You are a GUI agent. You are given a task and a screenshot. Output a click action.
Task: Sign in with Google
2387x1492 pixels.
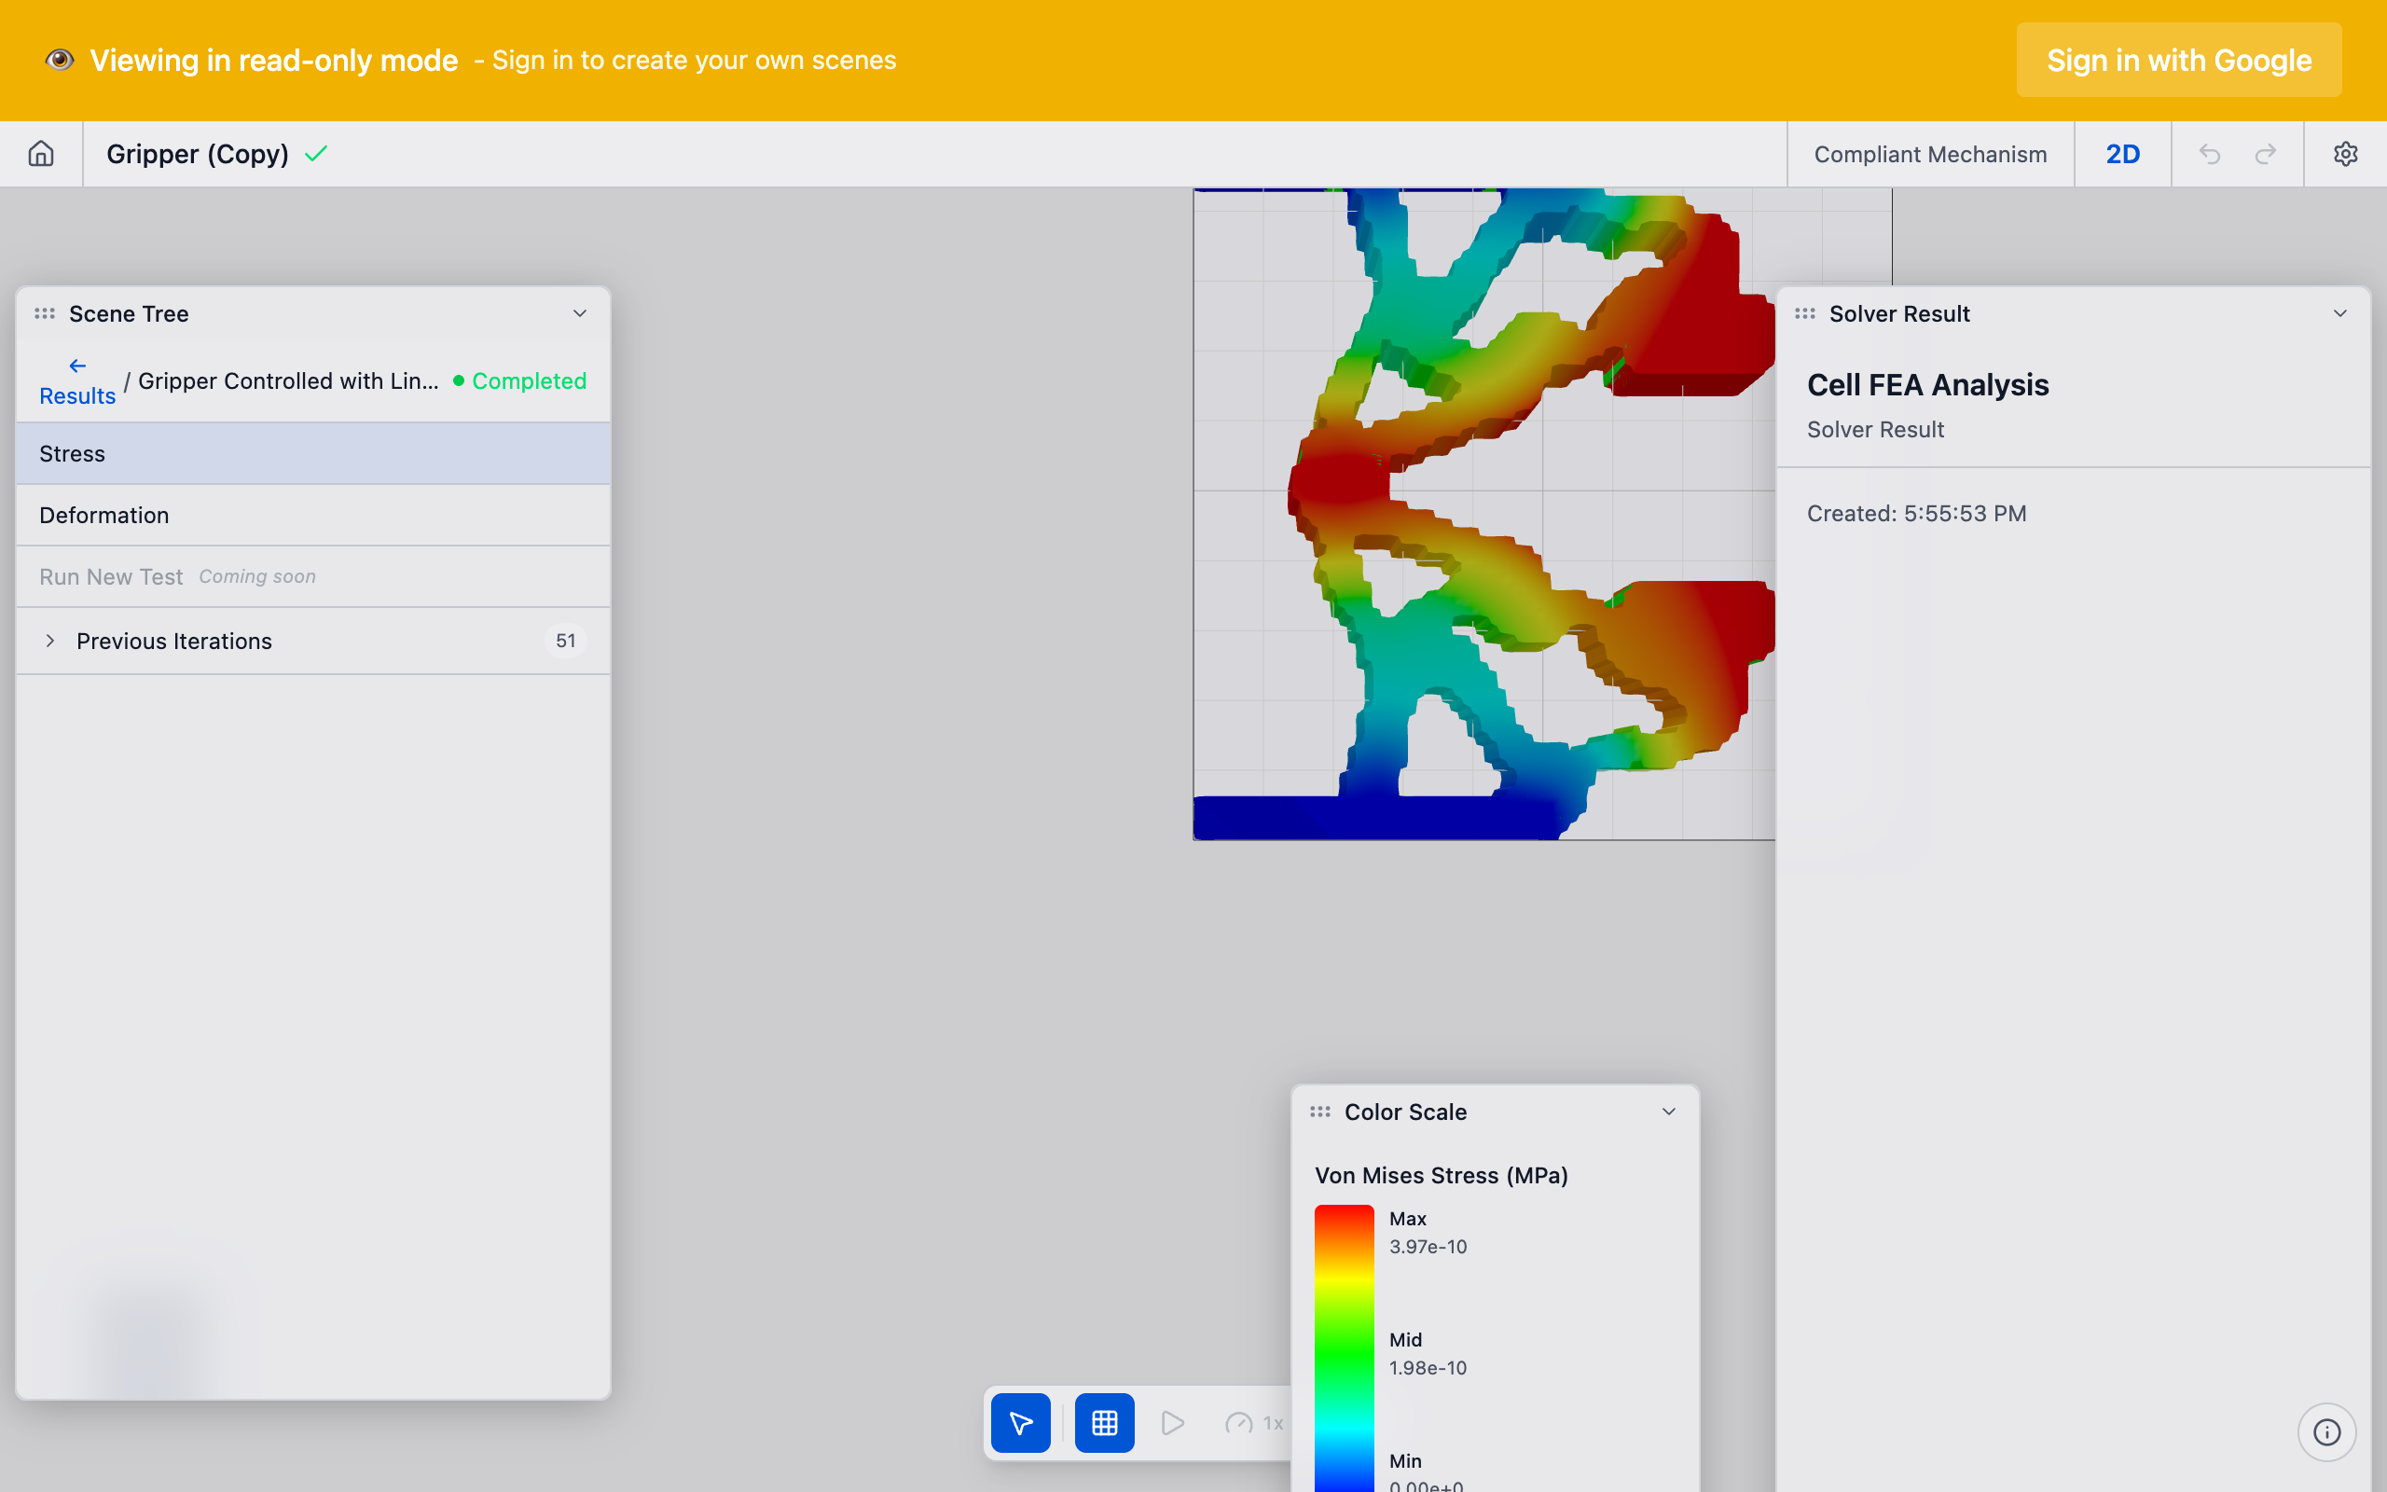[x=2179, y=61]
